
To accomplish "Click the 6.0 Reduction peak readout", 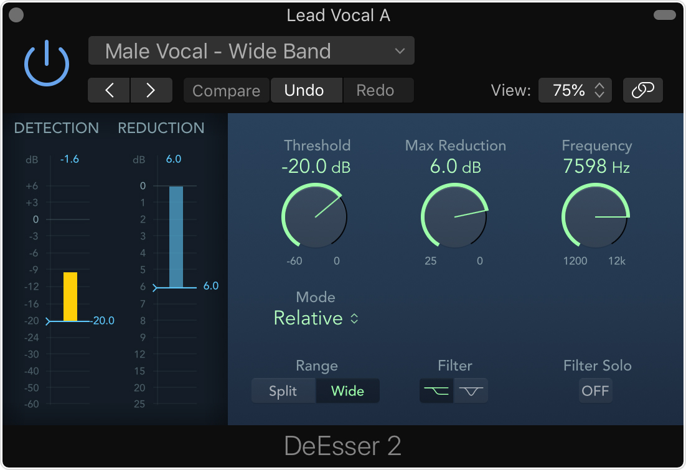I will 174,159.
